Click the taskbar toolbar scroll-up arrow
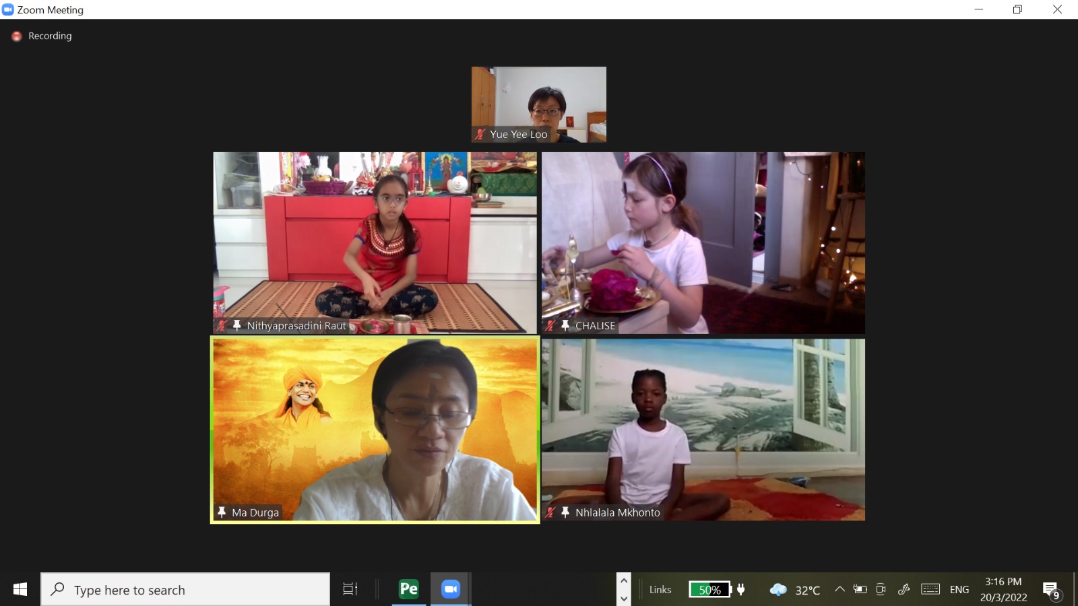Viewport: 1078px width, 606px height. click(624, 580)
